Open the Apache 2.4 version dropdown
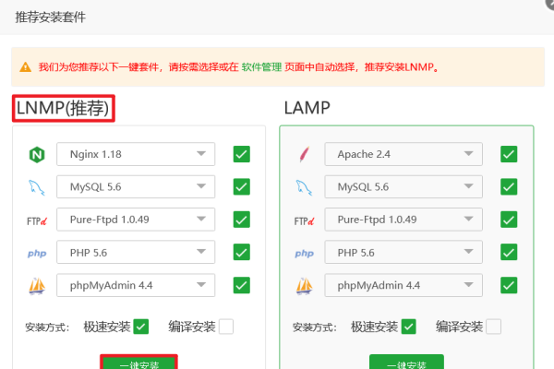 [x=403, y=154]
